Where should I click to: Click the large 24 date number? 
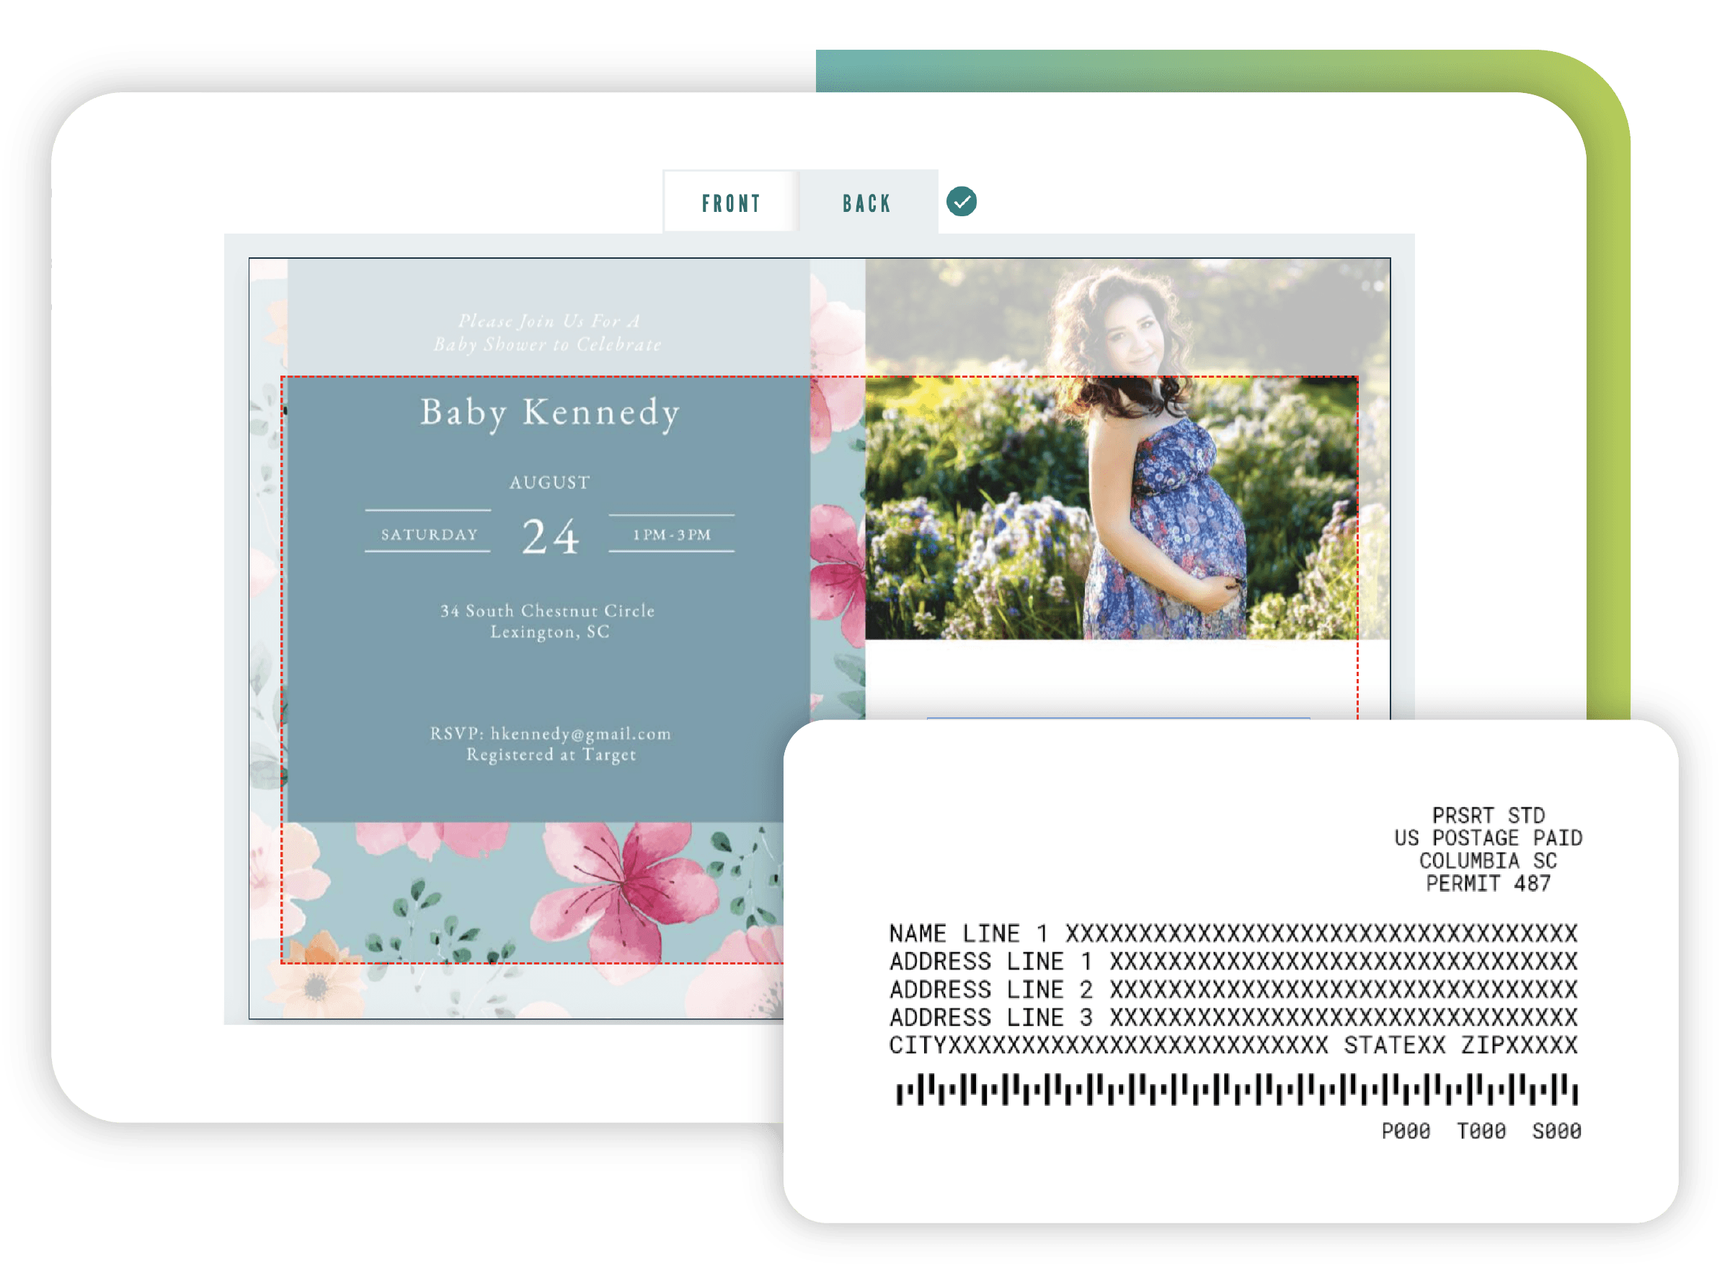coord(549,536)
